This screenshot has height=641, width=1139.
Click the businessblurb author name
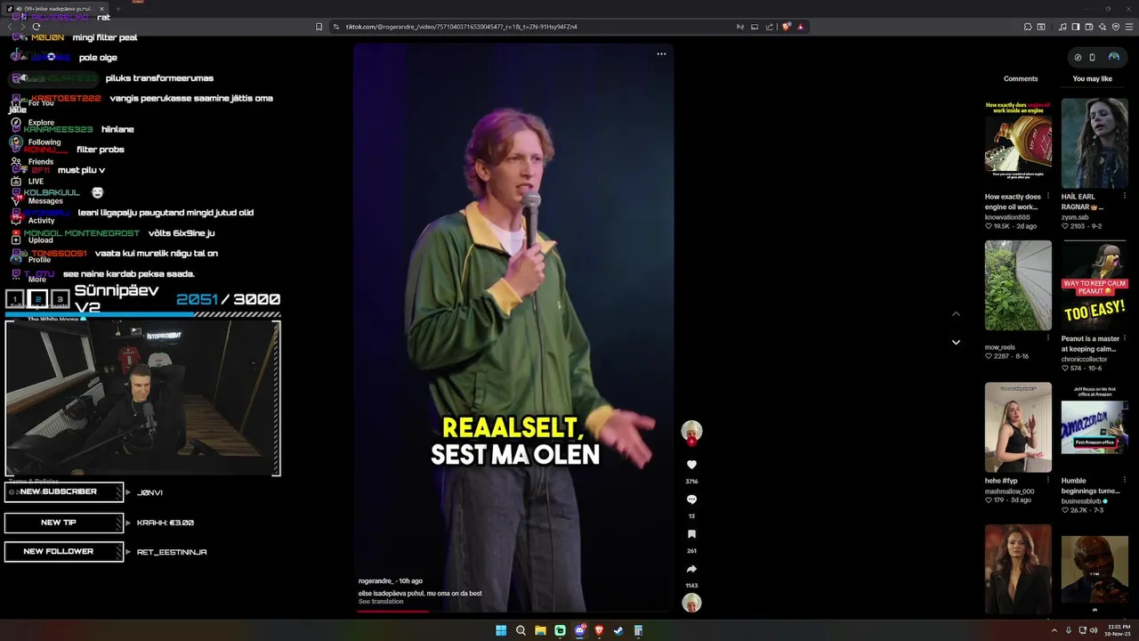(1082, 501)
